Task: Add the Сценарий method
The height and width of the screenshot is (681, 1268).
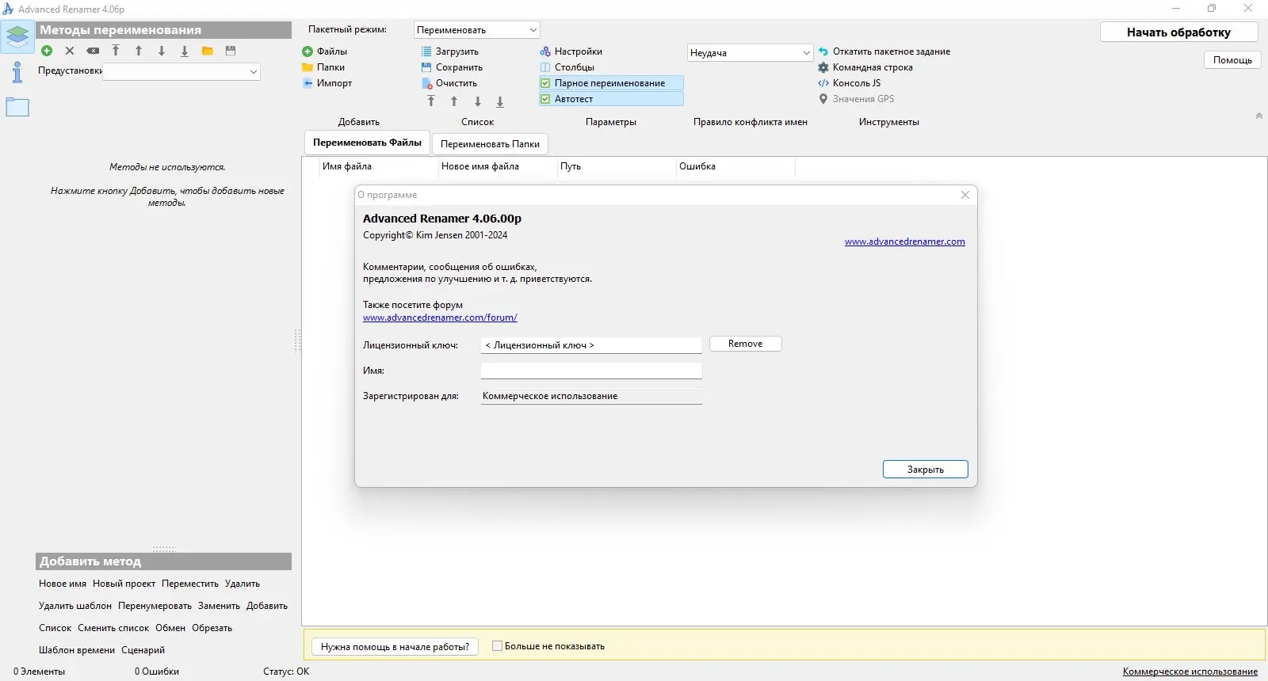Action: coord(143,650)
